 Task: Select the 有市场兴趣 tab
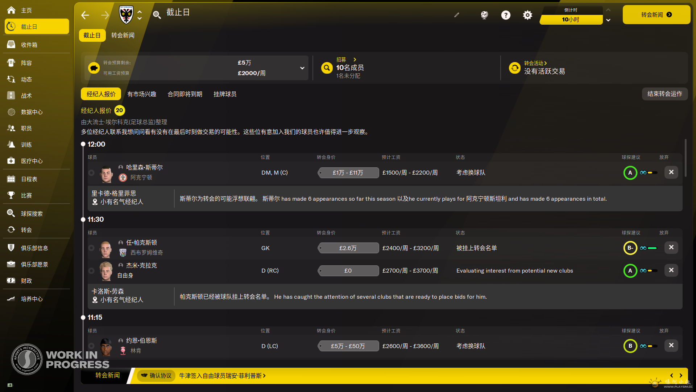[x=142, y=94]
